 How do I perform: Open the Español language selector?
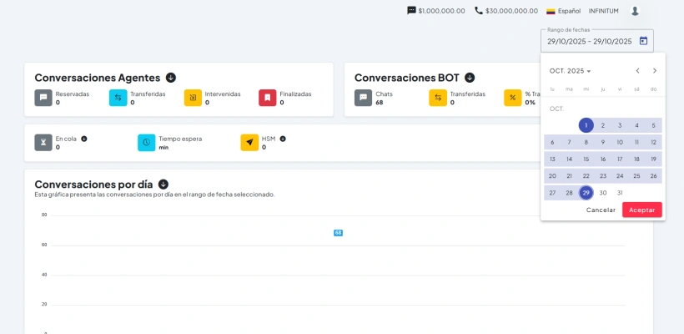pos(563,11)
